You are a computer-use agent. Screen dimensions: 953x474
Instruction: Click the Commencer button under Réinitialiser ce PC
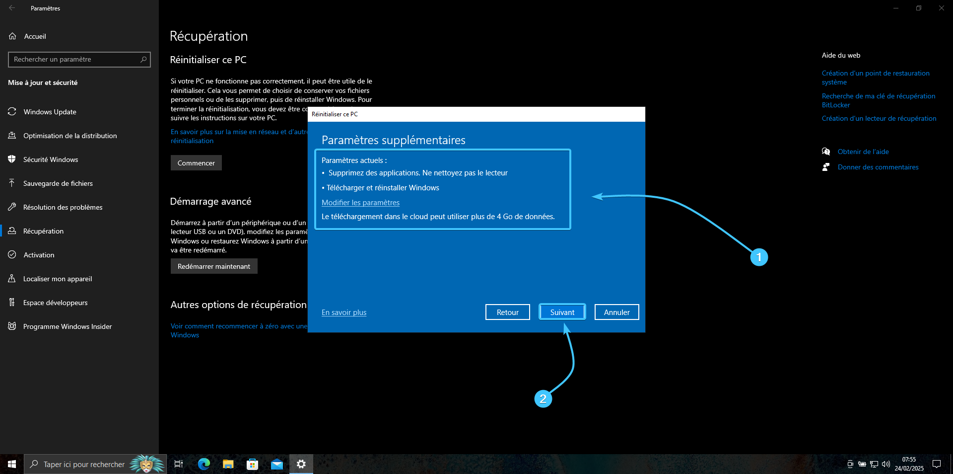point(196,163)
